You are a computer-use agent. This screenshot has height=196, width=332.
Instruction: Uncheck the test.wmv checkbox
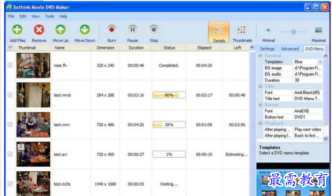10,125
